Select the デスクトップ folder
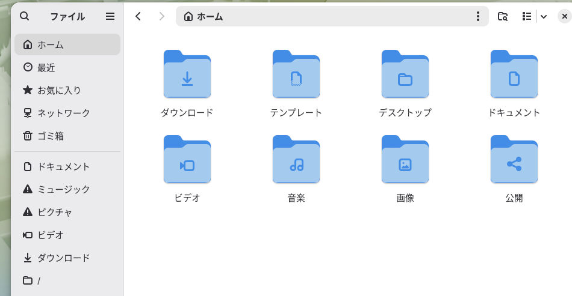Viewport: 572px width, 296px height. tap(405, 83)
